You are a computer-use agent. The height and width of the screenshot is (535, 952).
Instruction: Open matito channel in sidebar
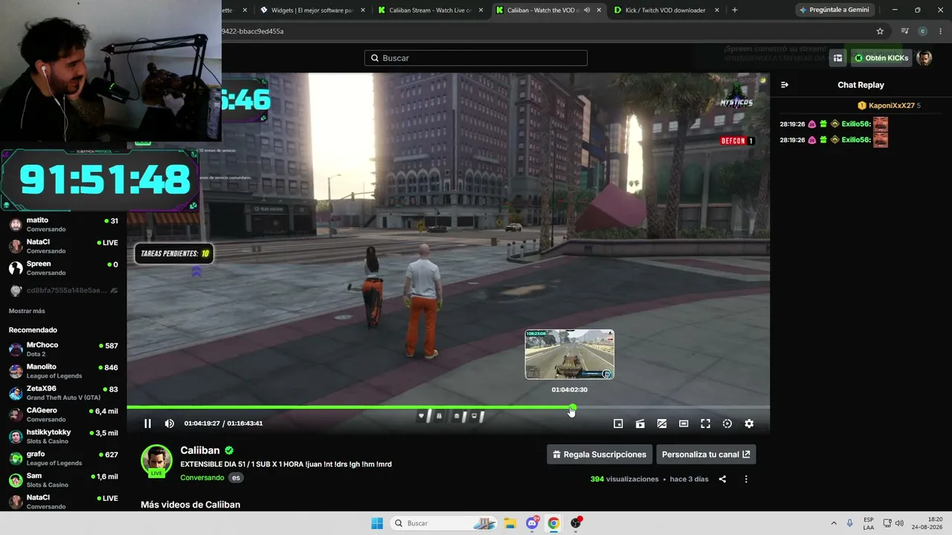coord(63,224)
